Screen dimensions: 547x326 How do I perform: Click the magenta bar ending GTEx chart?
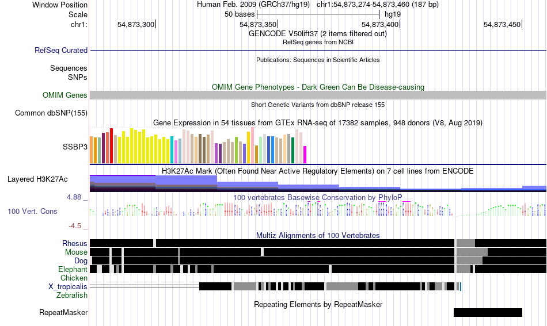305,155
